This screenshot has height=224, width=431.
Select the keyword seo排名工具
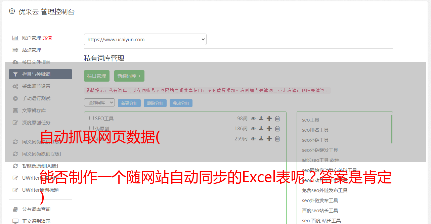click(315, 130)
